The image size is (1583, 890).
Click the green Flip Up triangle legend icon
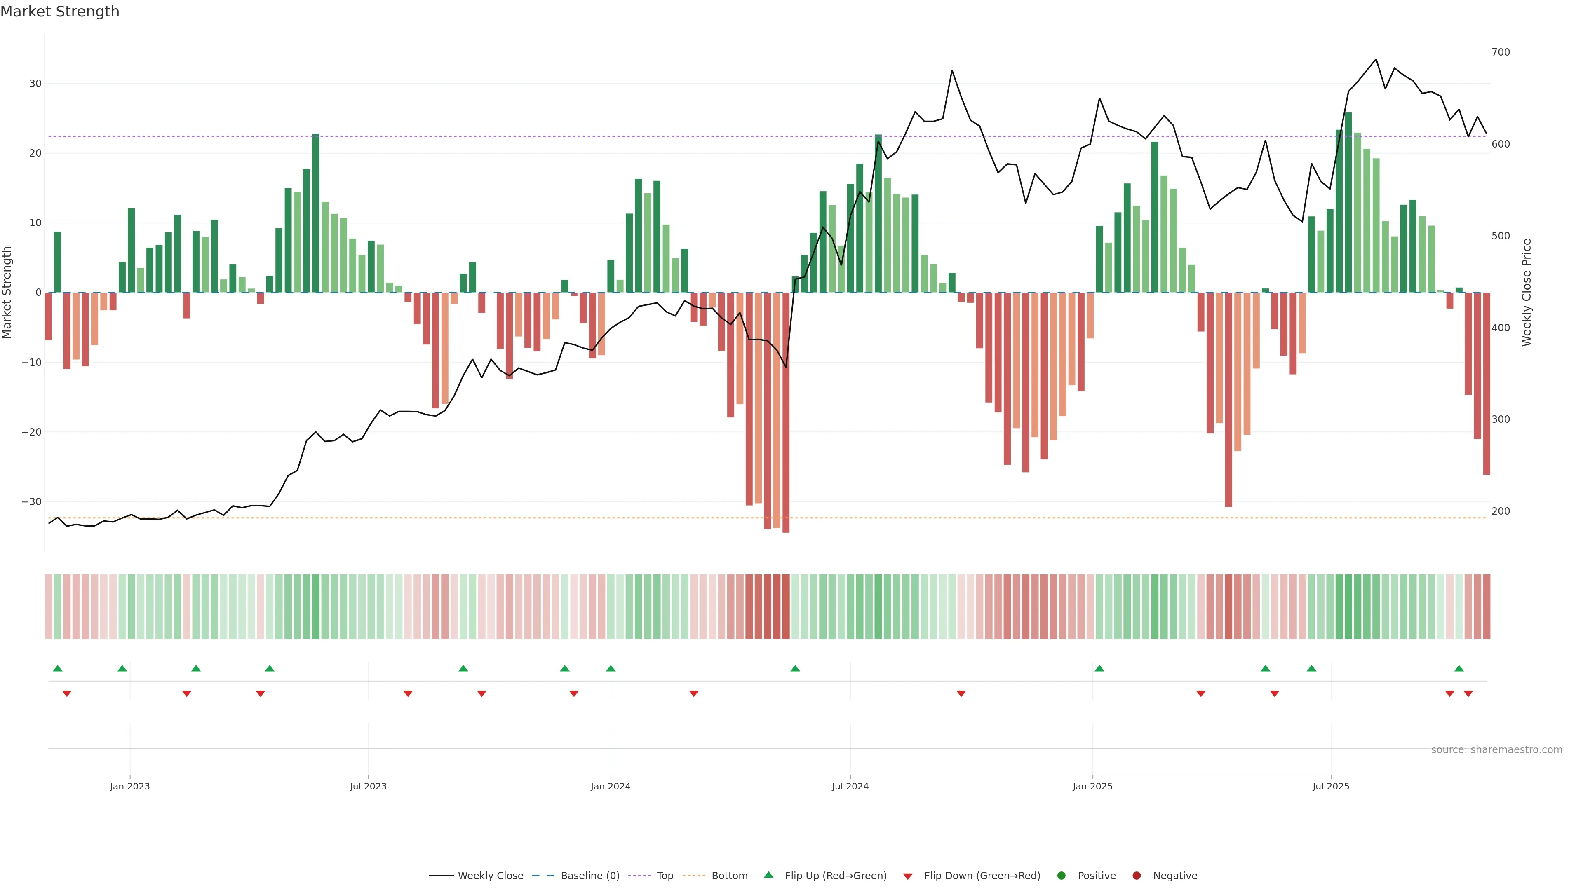[x=768, y=875]
